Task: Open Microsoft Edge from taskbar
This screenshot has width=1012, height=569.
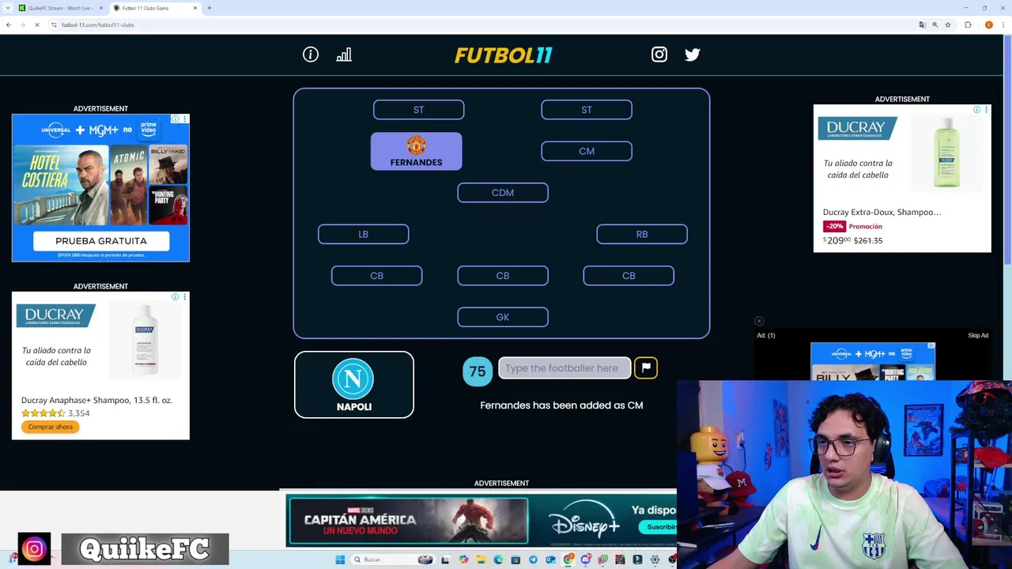Action: point(498,560)
